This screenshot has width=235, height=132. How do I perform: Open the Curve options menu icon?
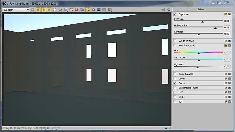pyautogui.click(x=229, y=83)
